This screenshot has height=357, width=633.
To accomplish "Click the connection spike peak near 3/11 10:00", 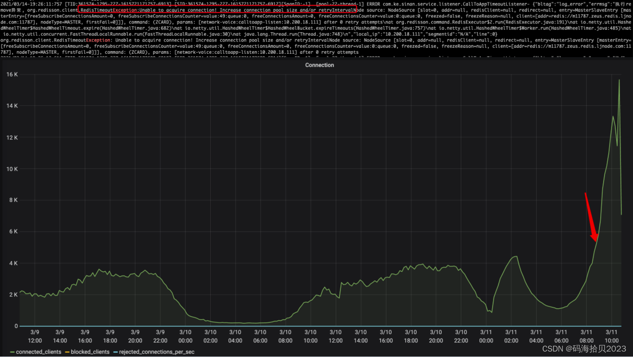I will (x=619, y=80).
